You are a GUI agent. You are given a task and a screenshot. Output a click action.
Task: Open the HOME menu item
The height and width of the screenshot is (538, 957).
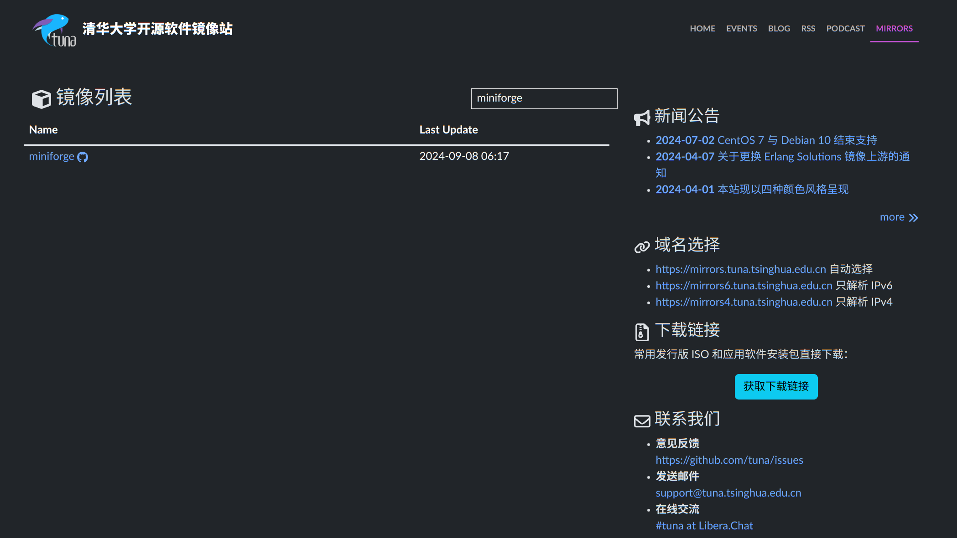tap(702, 28)
